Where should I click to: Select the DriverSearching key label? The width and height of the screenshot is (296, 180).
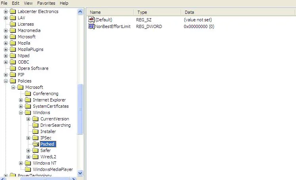[x=55, y=125]
